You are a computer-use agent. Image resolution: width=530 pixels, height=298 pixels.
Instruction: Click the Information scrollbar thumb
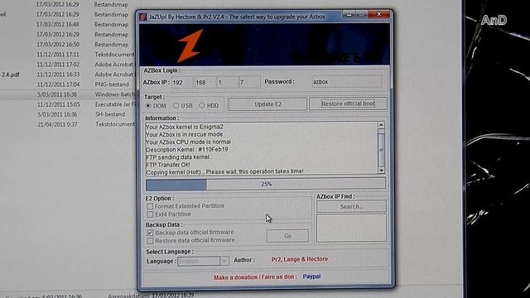pos(381,149)
